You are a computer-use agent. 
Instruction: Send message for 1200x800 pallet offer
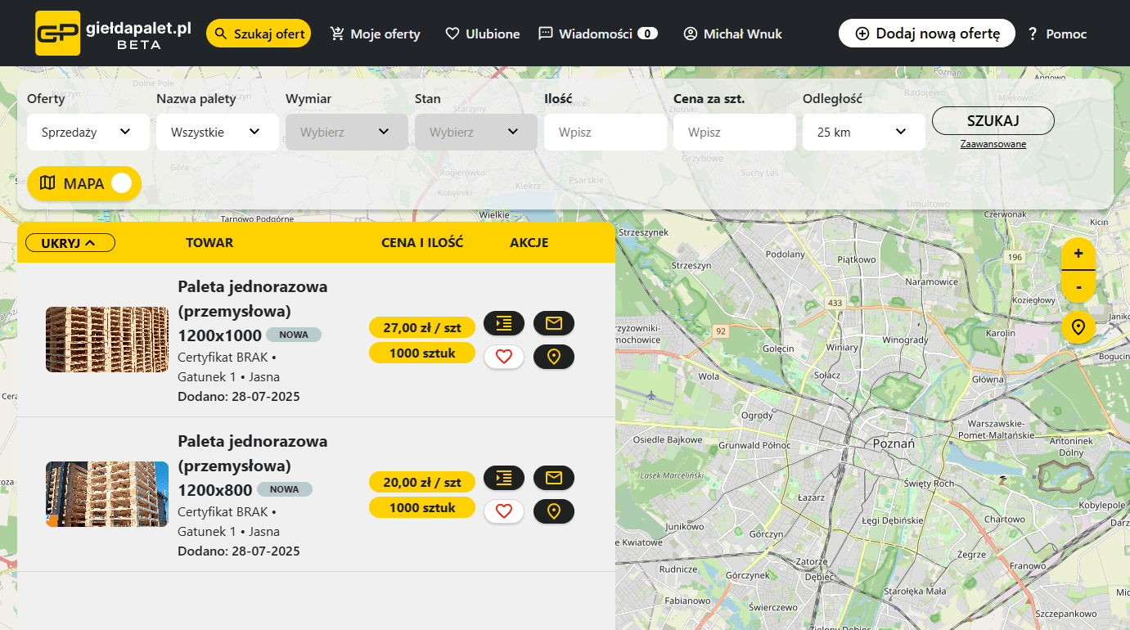[x=554, y=478]
